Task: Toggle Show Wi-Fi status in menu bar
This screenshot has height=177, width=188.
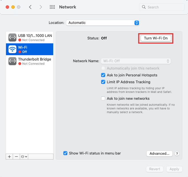Action: 66,153
